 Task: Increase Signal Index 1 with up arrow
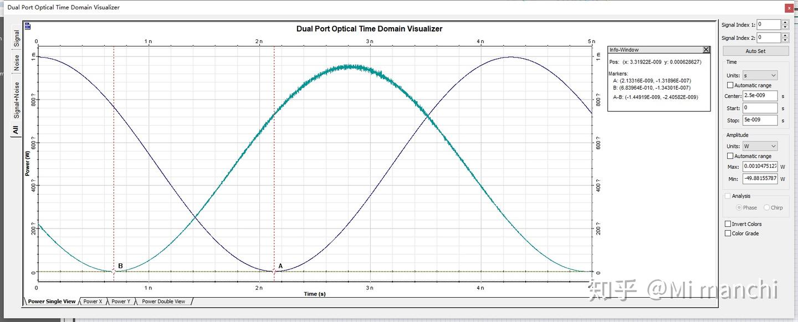pyautogui.click(x=785, y=22)
